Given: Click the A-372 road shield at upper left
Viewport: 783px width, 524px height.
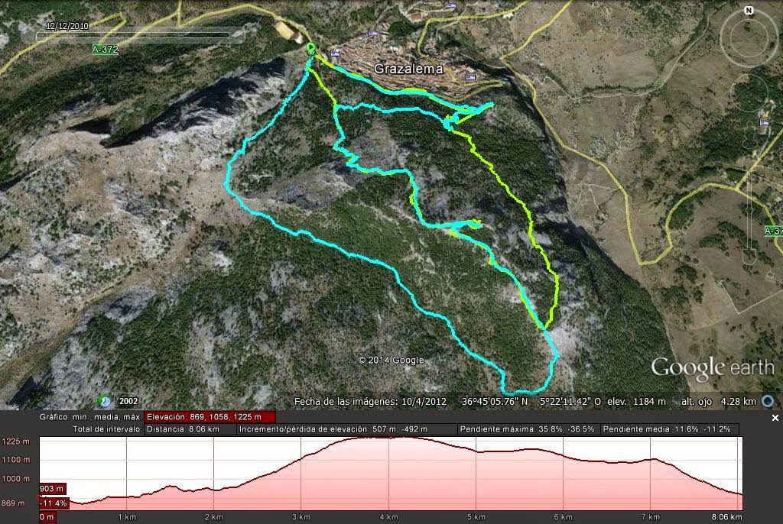Looking at the screenshot, I should coord(106,50).
